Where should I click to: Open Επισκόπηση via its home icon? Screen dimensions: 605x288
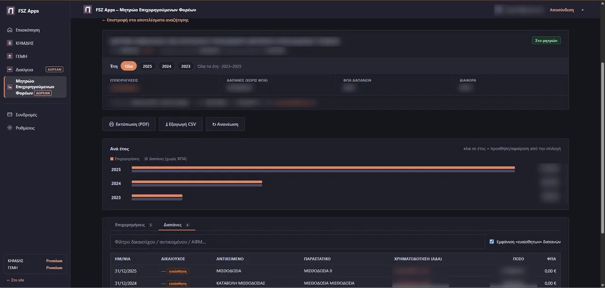click(x=9, y=30)
